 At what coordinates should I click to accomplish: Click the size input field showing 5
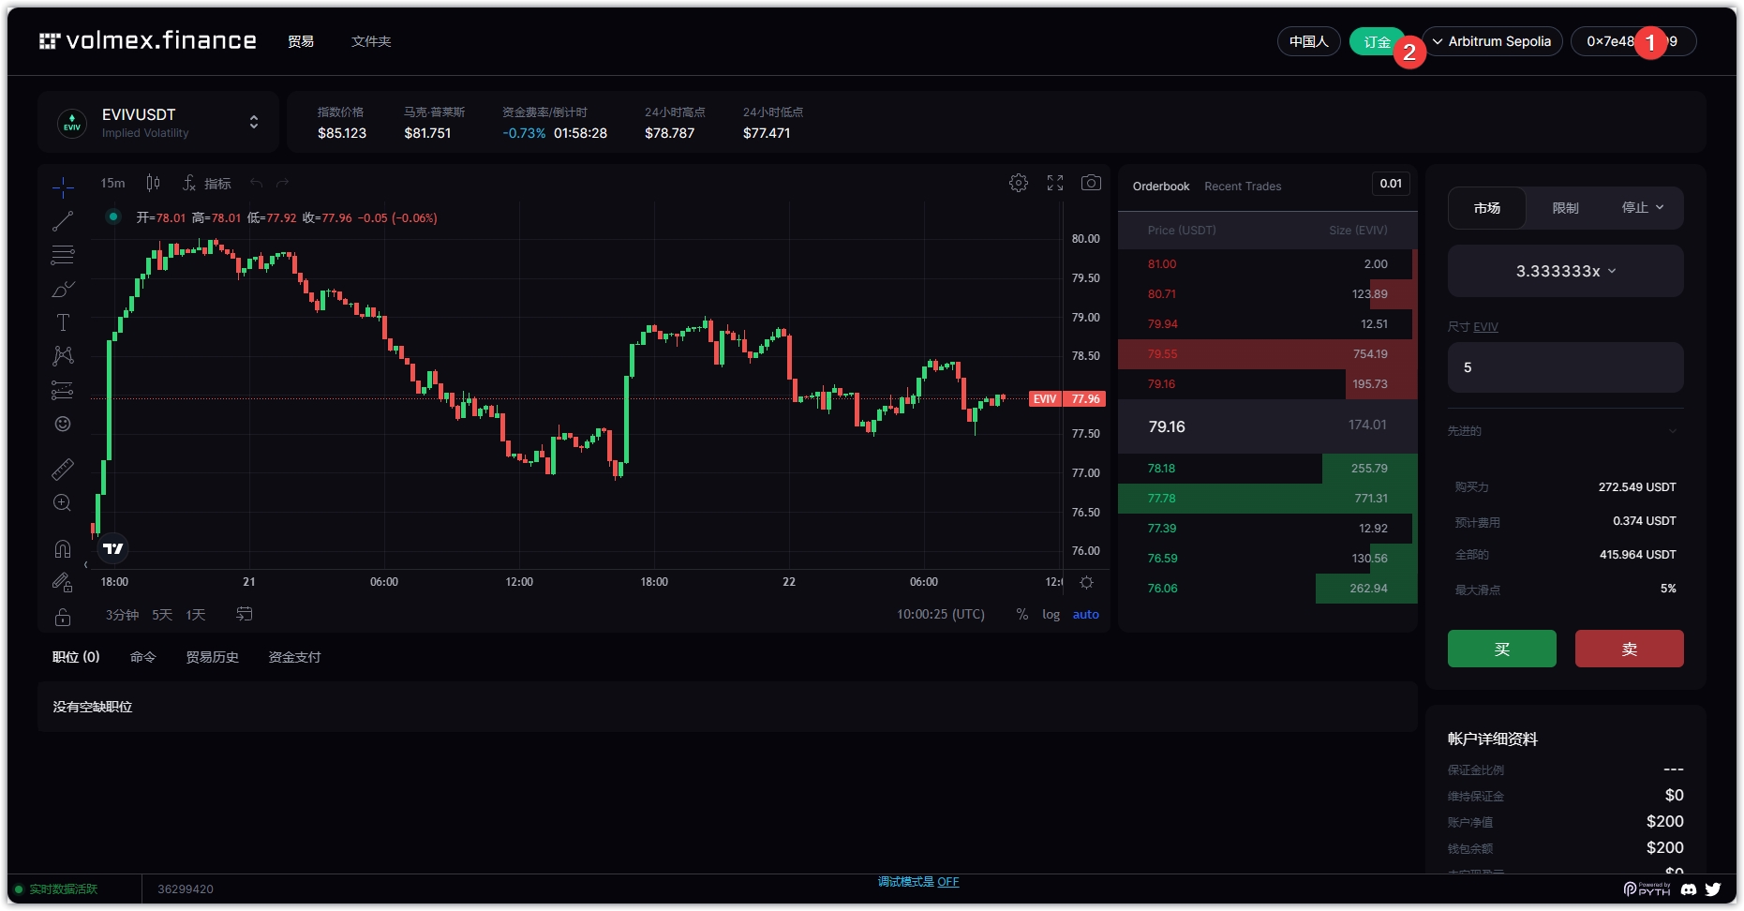tap(1565, 367)
